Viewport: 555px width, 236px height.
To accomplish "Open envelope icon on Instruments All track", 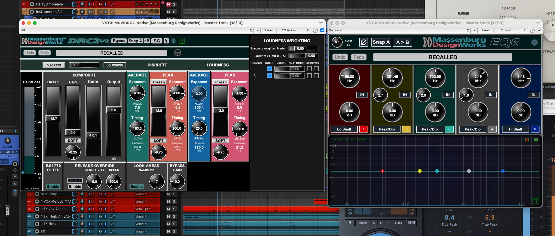I will click(x=112, y=12).
